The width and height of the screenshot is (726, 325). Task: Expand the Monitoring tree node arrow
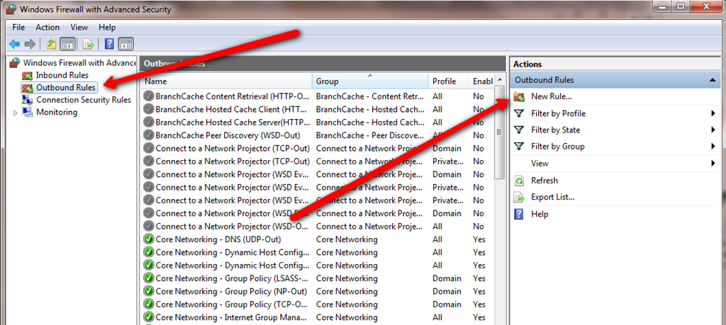coord(16,113)
